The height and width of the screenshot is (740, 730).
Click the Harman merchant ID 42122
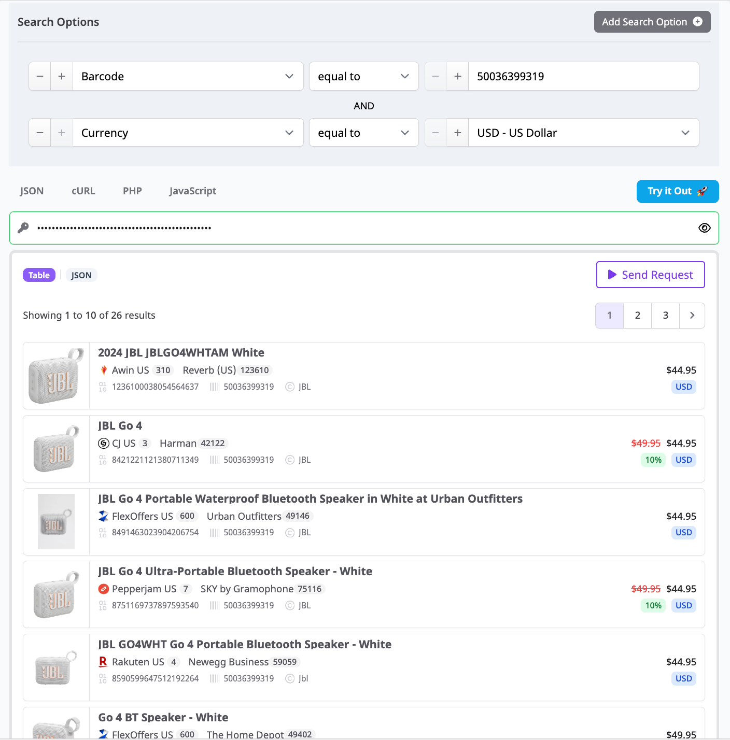[x=213, y=443]
